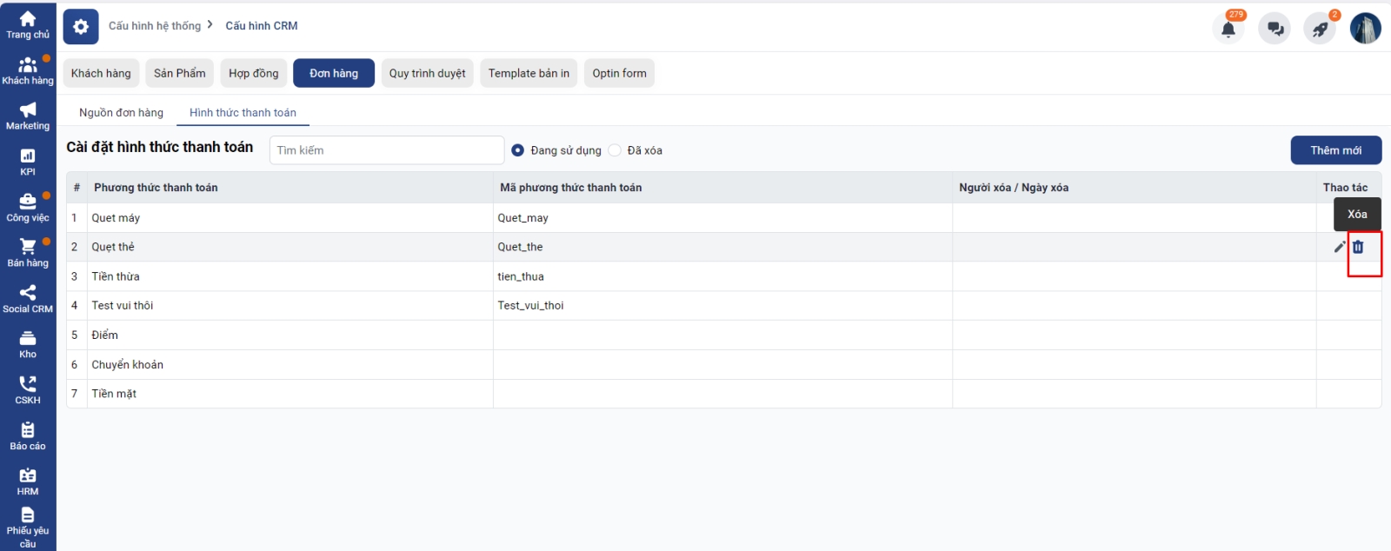Switch to Nguồn đơn hàng tab
Image resolution: width=1391 pixels, height=551 pixels.
tap(121, 113)
